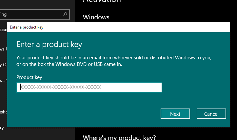Image resolution: width=237 pixels, height=140 pixels.
Task: Click the 'Enter a product key' heading
Action: [x=49, y=45]
